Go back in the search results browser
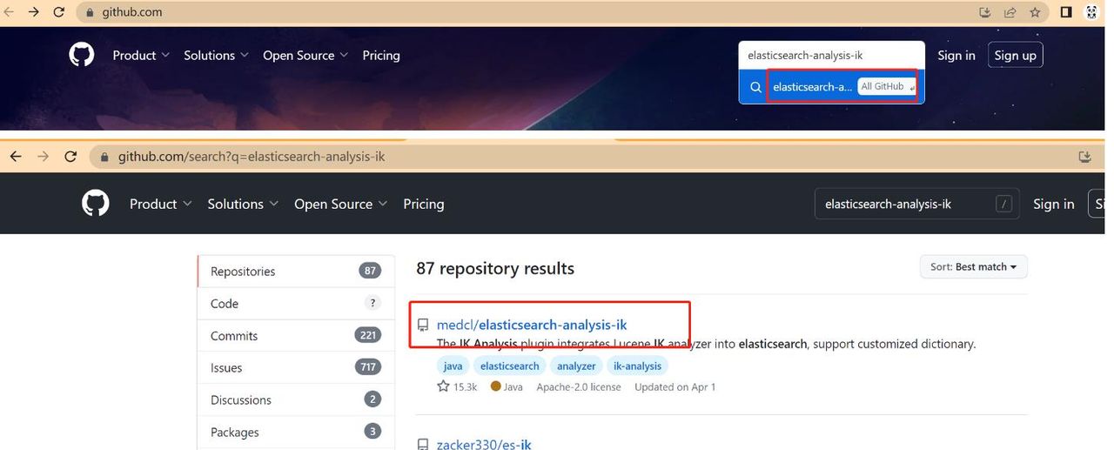 pos(16,157)
